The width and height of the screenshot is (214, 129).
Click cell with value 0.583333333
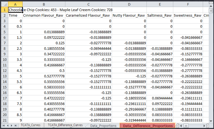point(44,87)
